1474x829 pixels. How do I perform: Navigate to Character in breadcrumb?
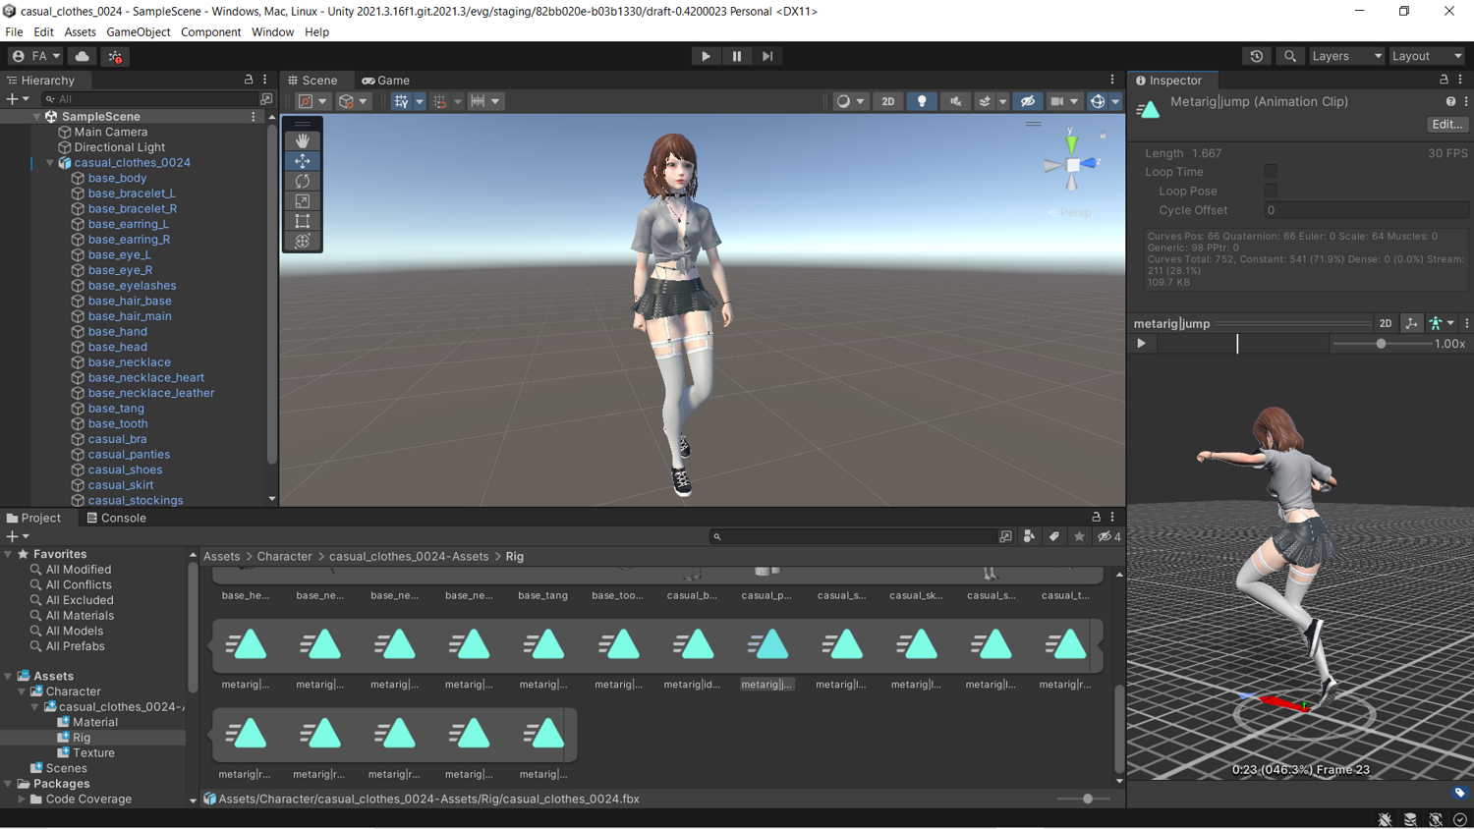[x=284, y=556]
